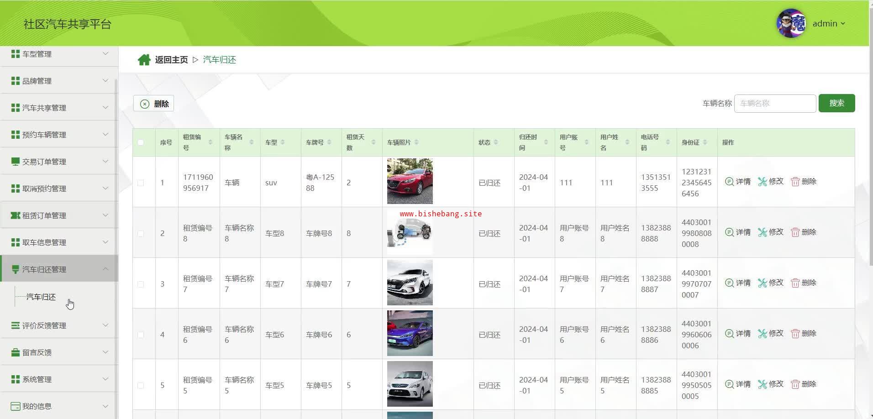Screen dimensions: 873x419
Task: Click the edit wrench icon for row 2
Action: (x=762, y=232)
